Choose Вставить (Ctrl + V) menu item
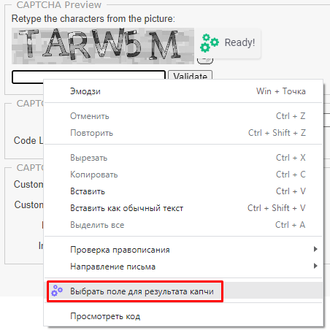 tap(183, 191)
